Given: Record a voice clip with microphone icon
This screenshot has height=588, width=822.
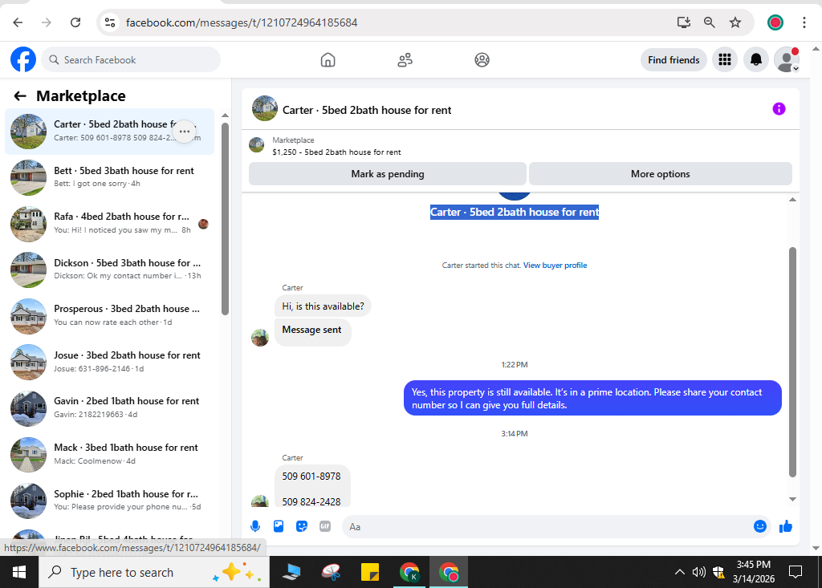Looking at the screenshot, I should click(x=255, y=526).
